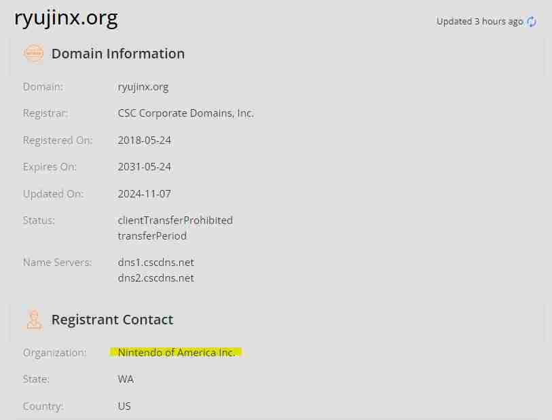Click the Domain Information globe icon

click(33, 54)
